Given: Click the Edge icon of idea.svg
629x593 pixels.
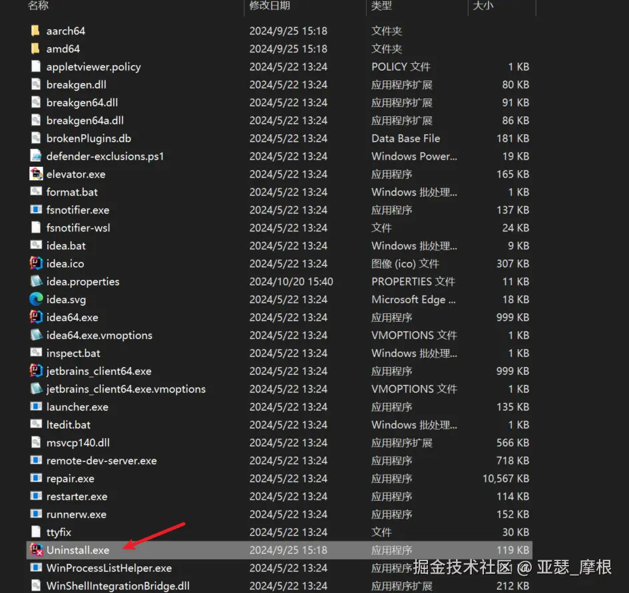Looking at the screenshot, I should pos(36,299).
